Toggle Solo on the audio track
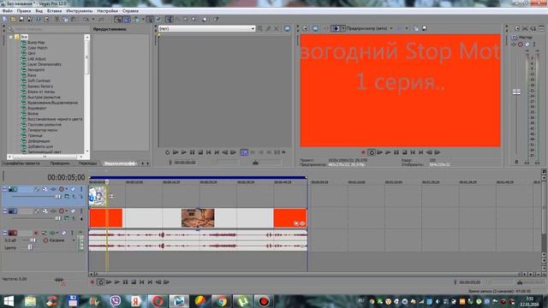 pos(72,233)
